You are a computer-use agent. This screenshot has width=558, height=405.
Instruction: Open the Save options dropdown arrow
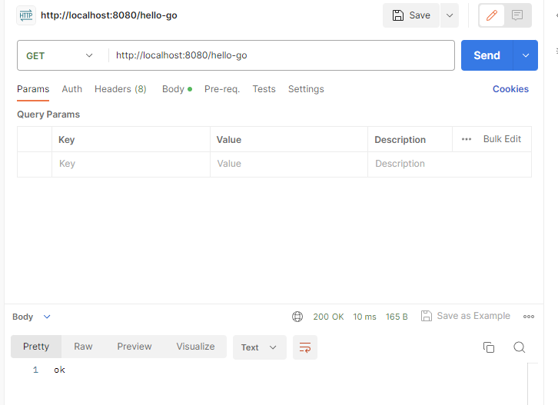tap(450, 15)
